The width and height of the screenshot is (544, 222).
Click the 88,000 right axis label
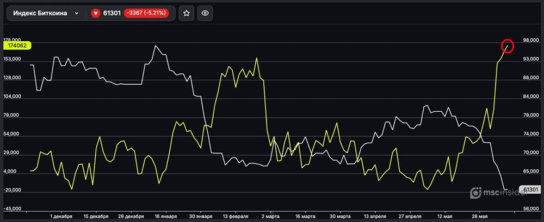pos(530,78)
